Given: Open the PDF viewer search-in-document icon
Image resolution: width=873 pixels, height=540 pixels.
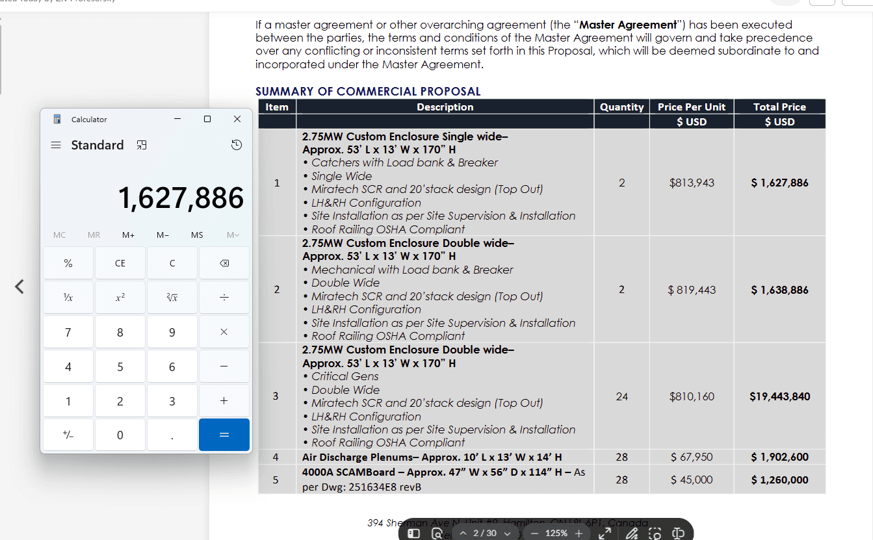Looking at the screenshot, I should [437, 534].
